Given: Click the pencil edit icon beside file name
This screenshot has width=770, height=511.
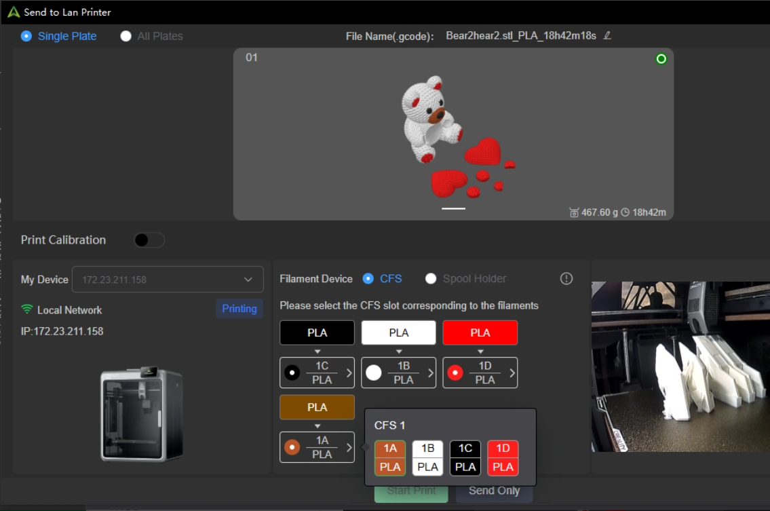Looking at the screenshot, I should coord(607,35).
